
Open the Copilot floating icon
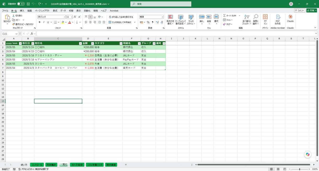point(308,155)
